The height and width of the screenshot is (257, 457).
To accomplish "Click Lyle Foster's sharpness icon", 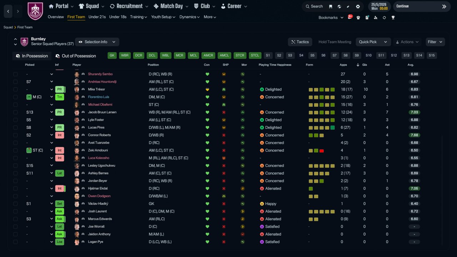I will pyautogui.click(x=224, y=120).
